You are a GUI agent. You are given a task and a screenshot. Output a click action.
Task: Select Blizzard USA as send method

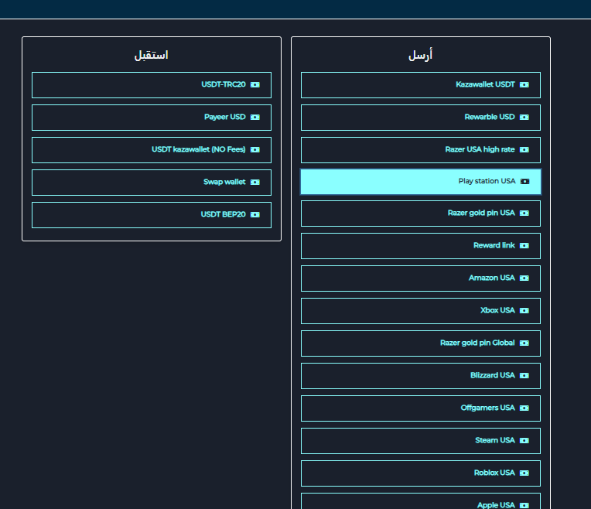click(x=421, y=376)
